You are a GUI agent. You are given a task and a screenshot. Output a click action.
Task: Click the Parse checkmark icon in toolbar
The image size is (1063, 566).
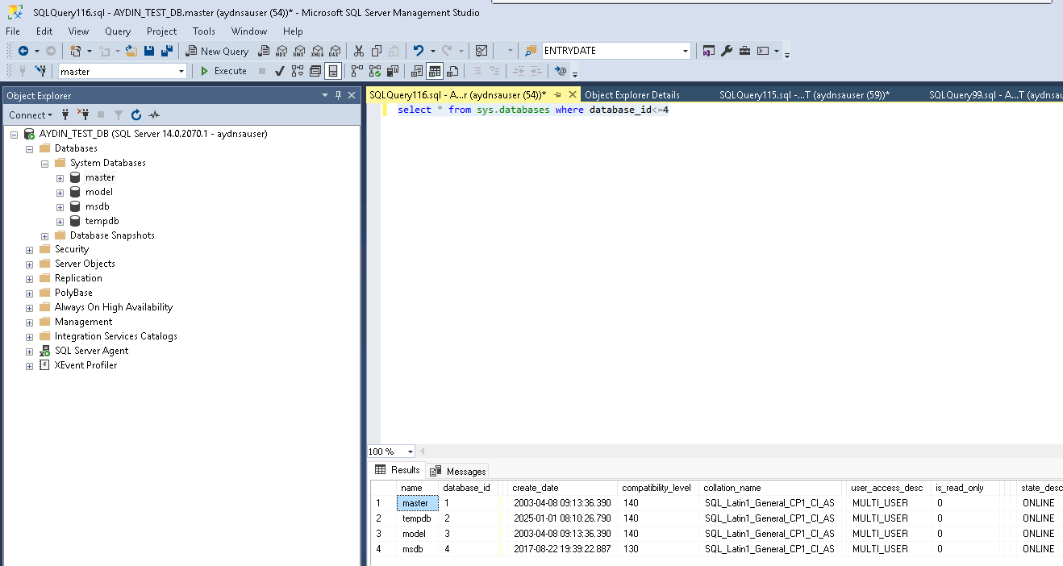(280, 71)
